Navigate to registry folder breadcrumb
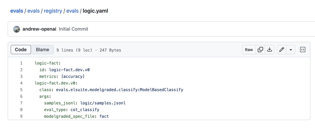Viewport: 315px width, 135px height. click(53, 11)
